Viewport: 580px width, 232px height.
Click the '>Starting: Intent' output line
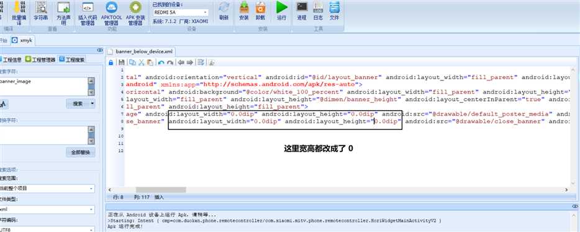coord(274,221)
